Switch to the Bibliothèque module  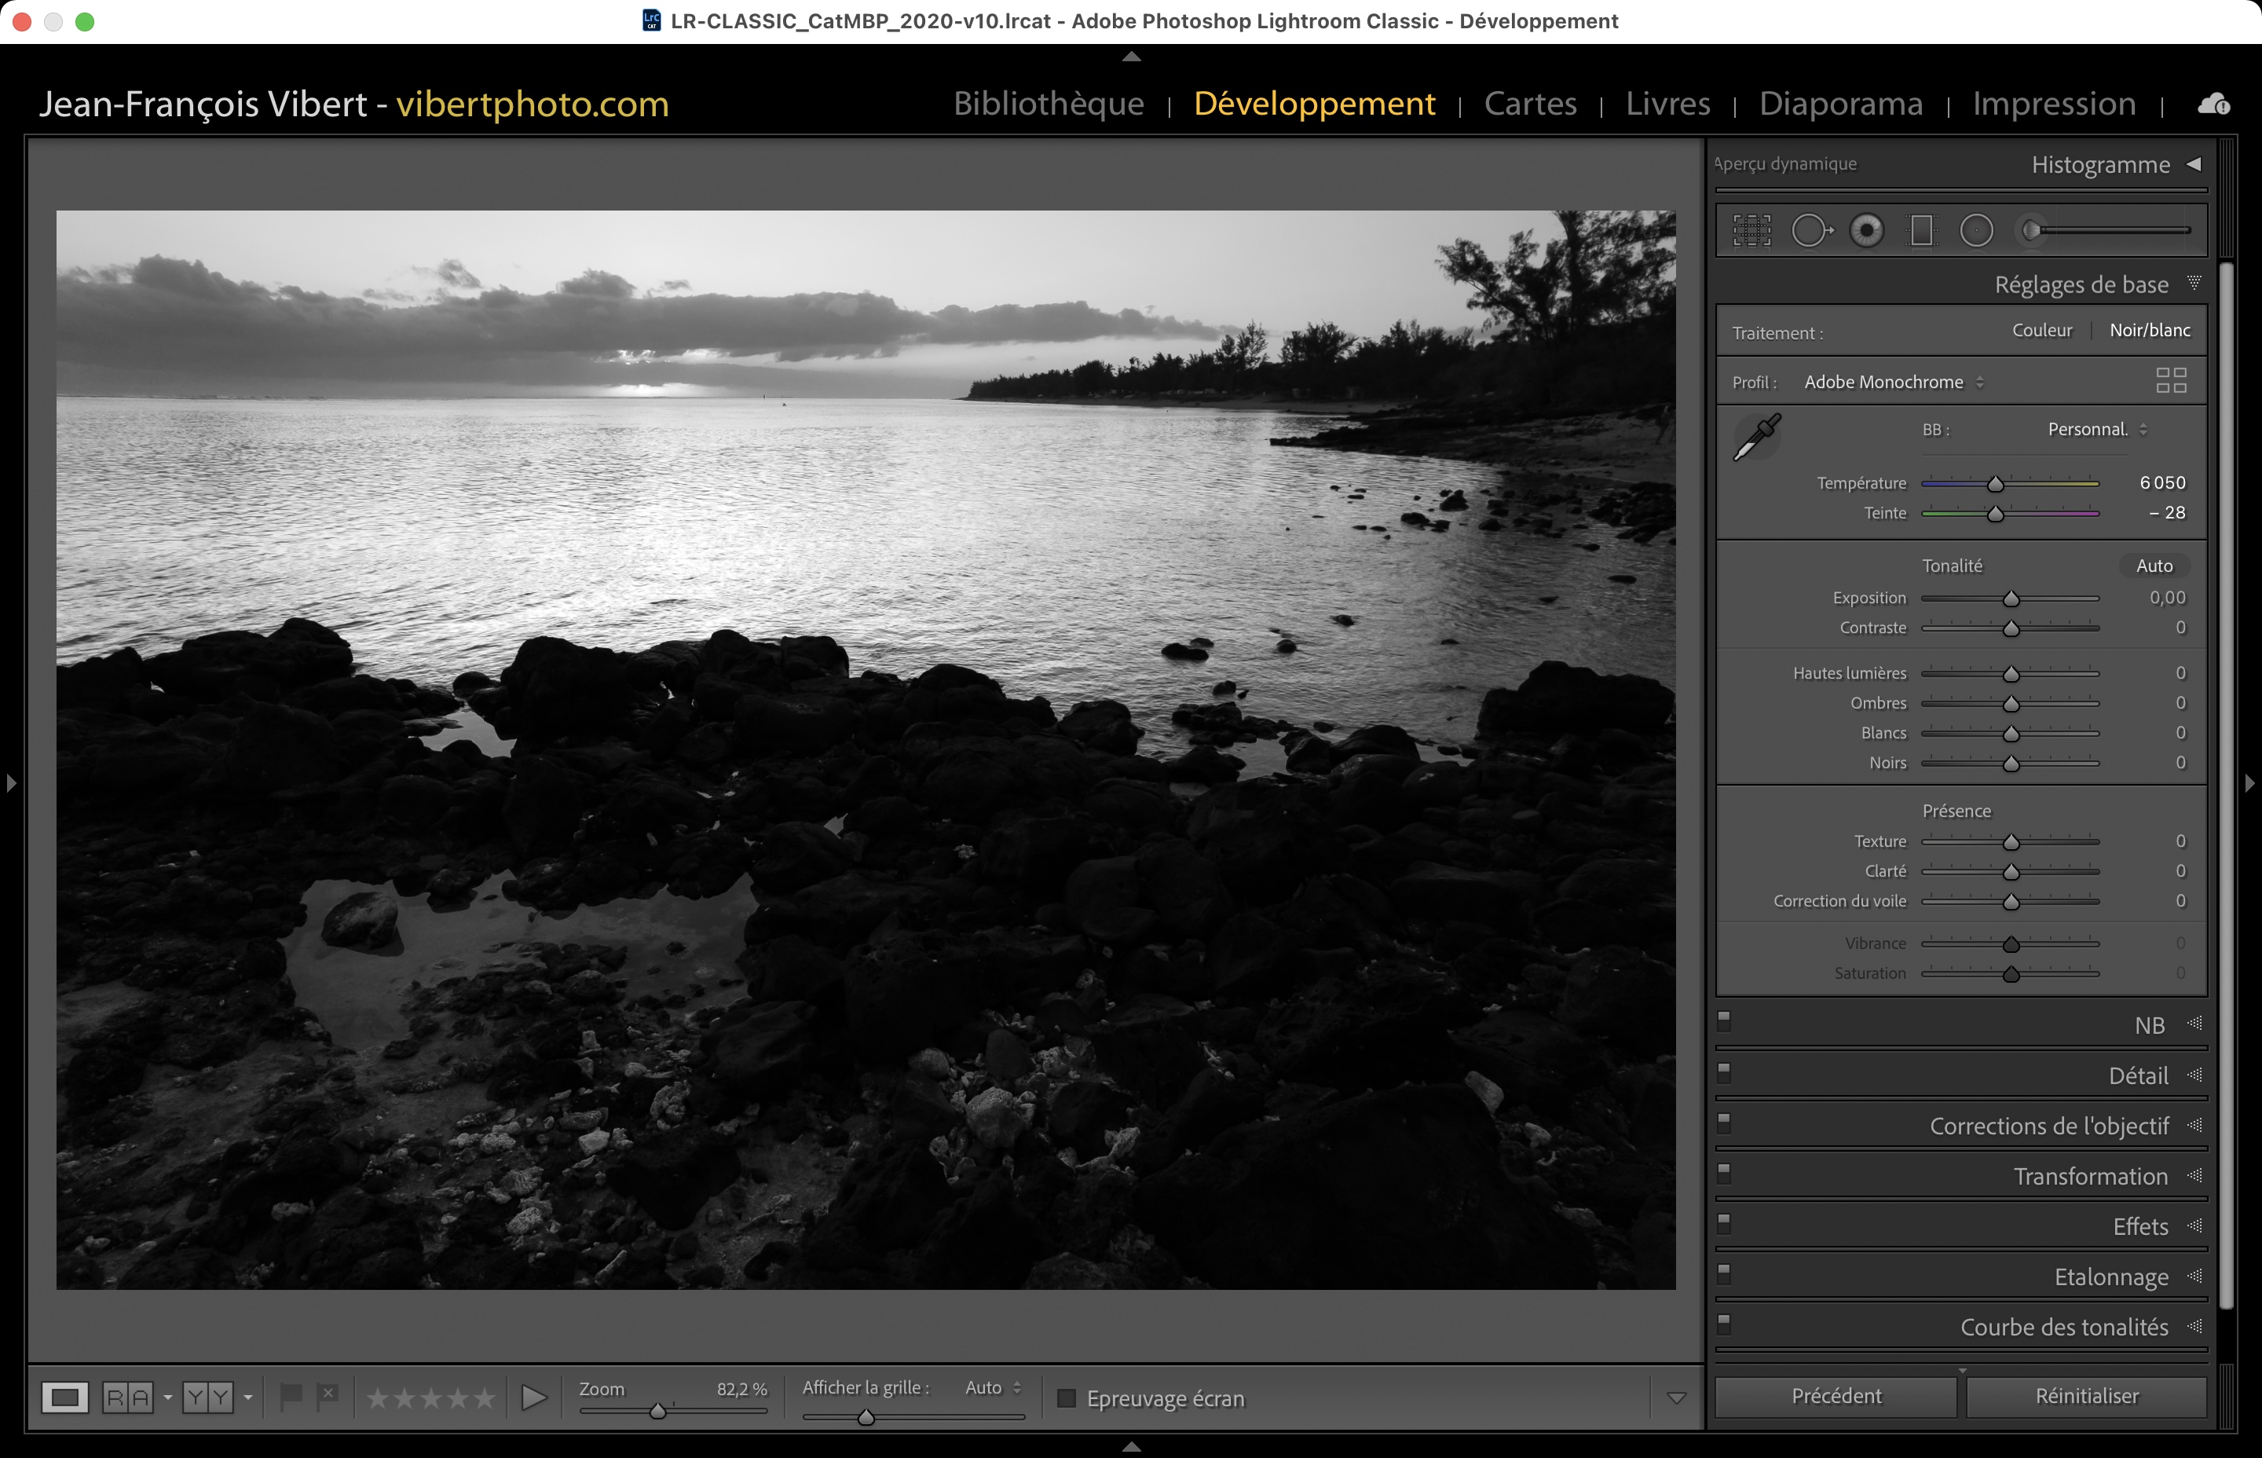(1049, 103)
